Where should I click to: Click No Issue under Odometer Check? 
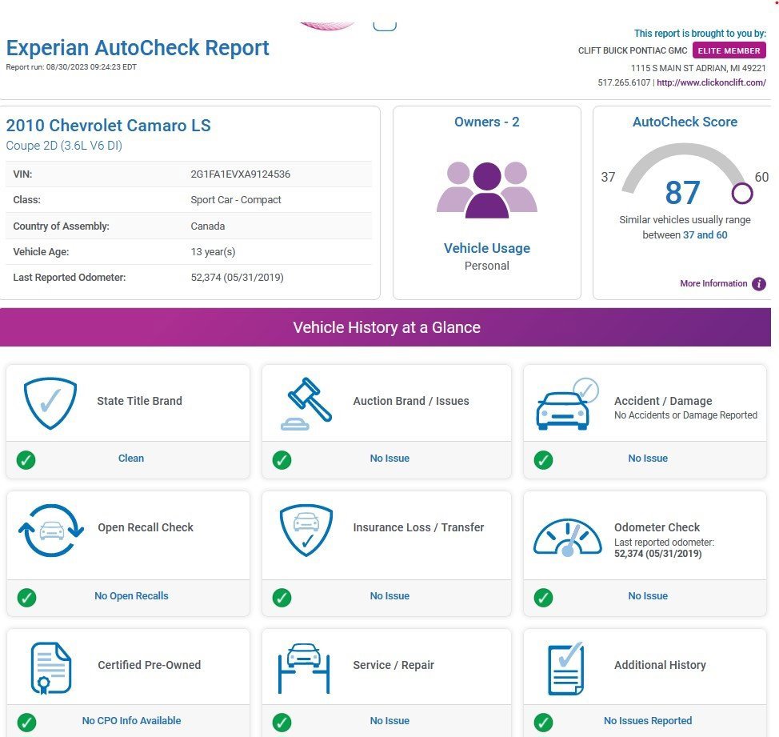(x=648, y=596)
